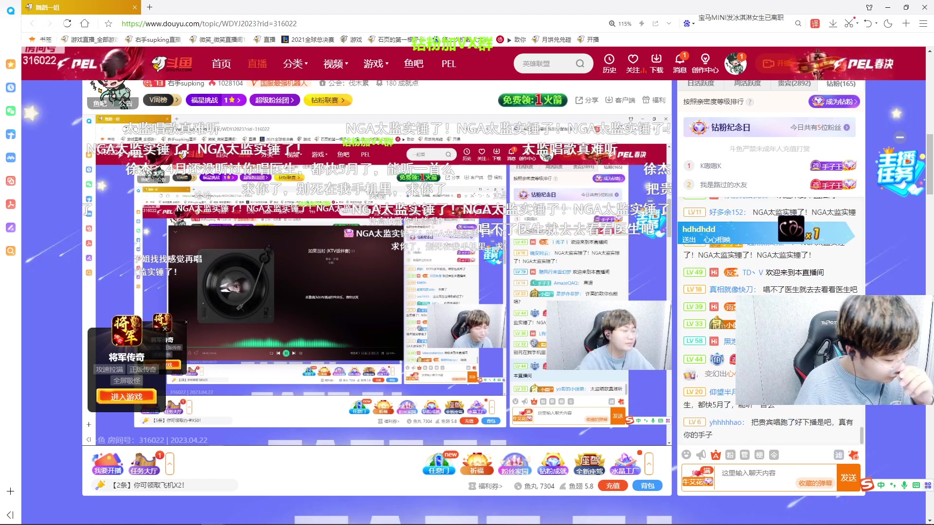Click the user avatar in the header
Image resolution: width=934 pixels, height=525 pixels.
pos(735,64)
